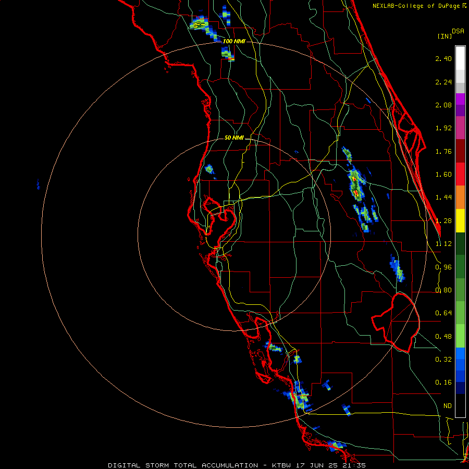Viewport: 469px width, 469px height.
Task: Select the magenta color bar segment
Action: [460, 100]
